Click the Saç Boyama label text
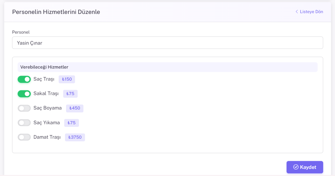 48,108
